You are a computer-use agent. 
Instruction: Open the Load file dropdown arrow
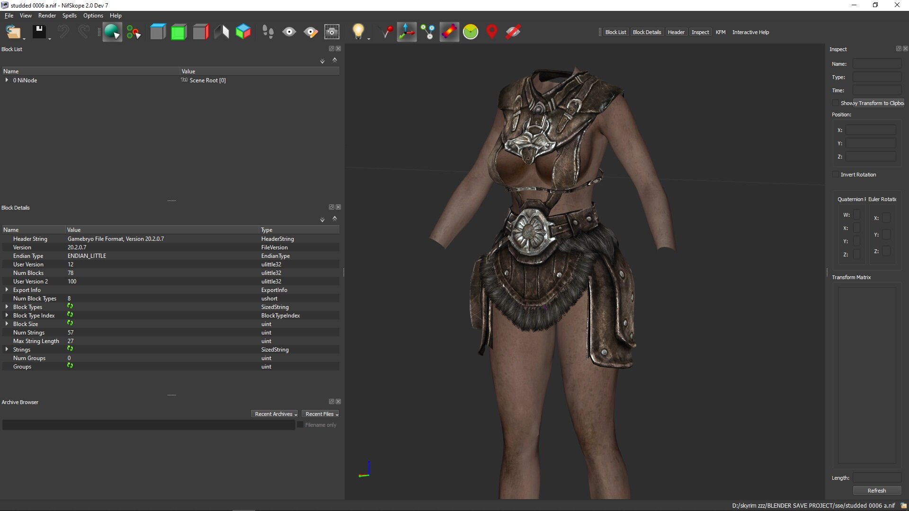tap(24, 38)
